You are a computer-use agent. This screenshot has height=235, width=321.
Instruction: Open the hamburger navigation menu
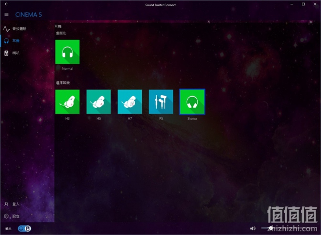6,14
